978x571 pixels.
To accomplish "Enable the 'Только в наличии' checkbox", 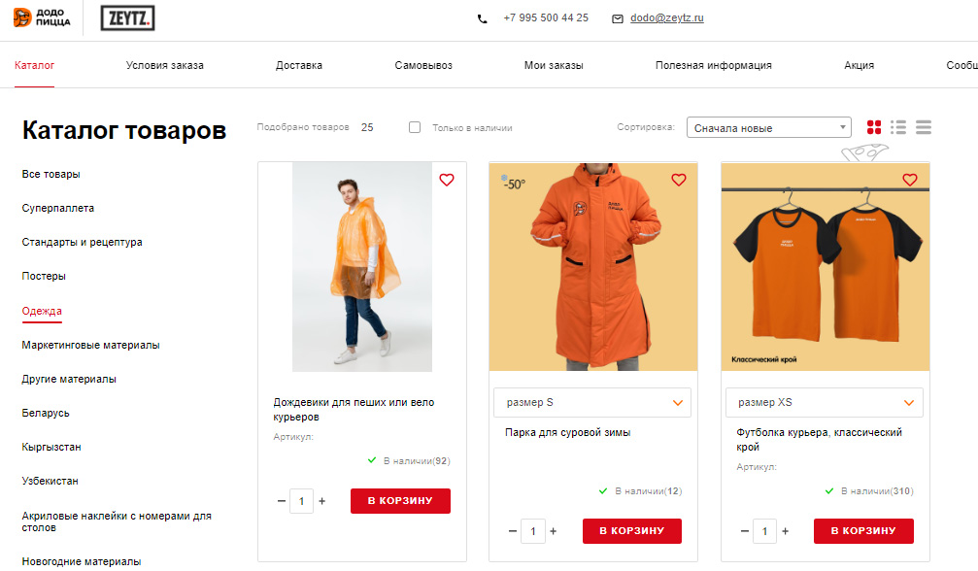I will 415,127.
